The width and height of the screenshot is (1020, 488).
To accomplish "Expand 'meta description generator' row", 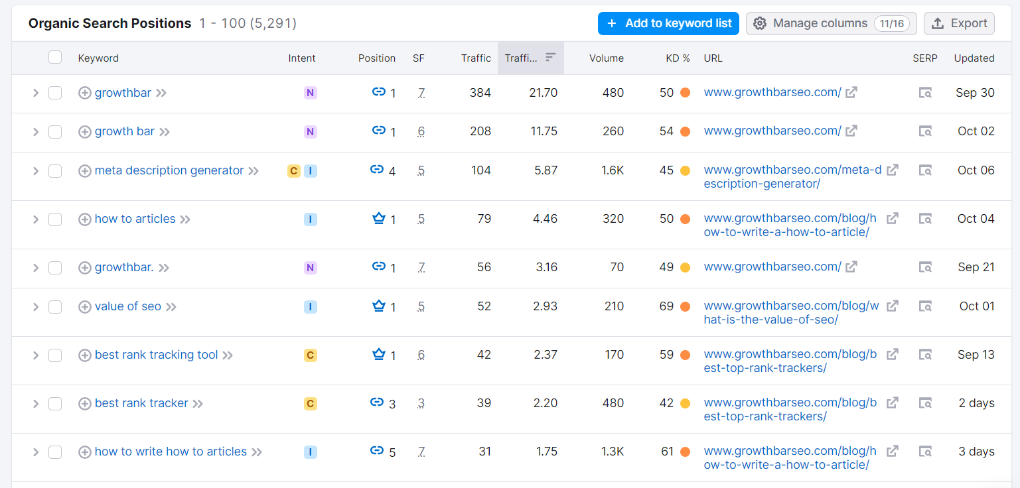I will (x=36, y=171).
